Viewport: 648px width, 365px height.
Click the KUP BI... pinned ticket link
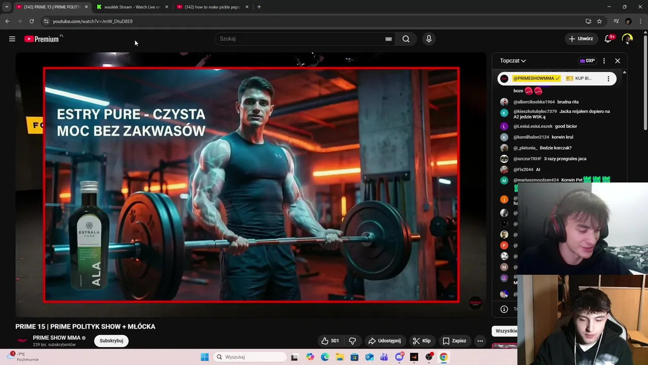579,79
